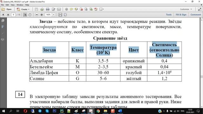Click the page with red flame icon

(x=81, y=9)
